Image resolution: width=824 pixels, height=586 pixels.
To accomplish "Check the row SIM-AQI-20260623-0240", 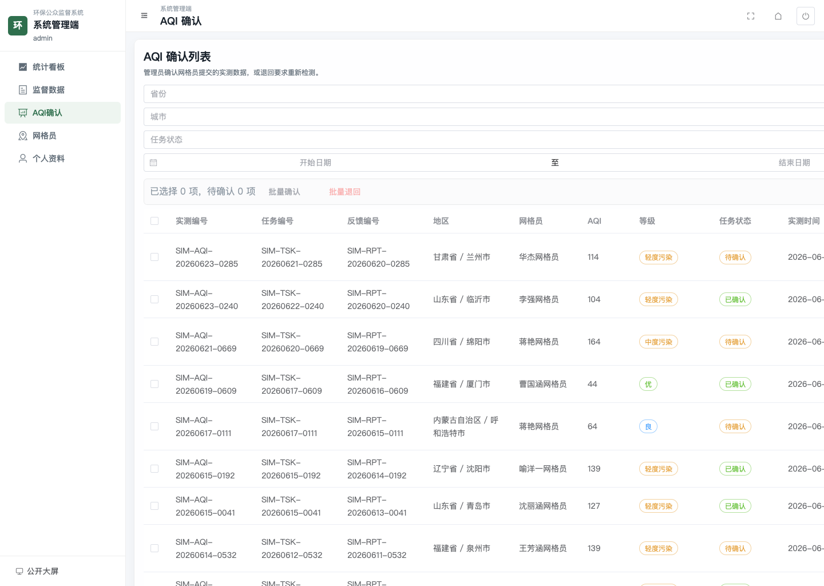I will point(154,299).
